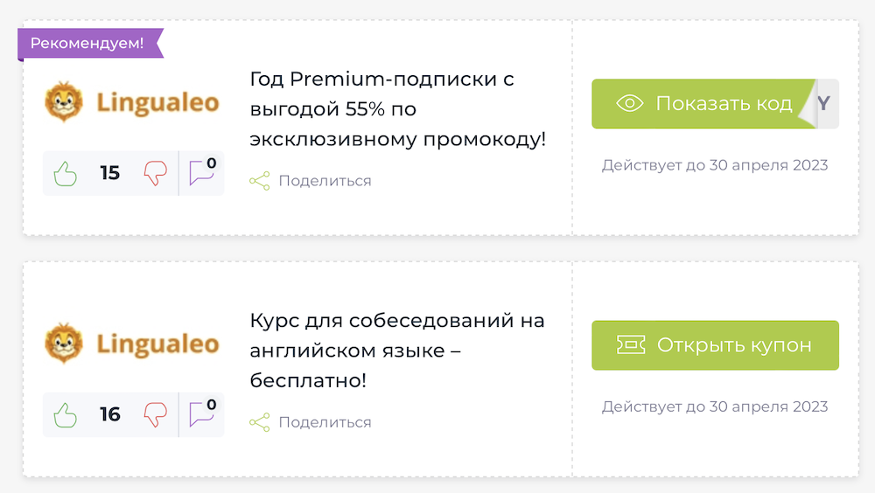Click share icon under Premium subscription offer
The width and height of the screenshot is (875, 493).
click(x=259, y=181)
